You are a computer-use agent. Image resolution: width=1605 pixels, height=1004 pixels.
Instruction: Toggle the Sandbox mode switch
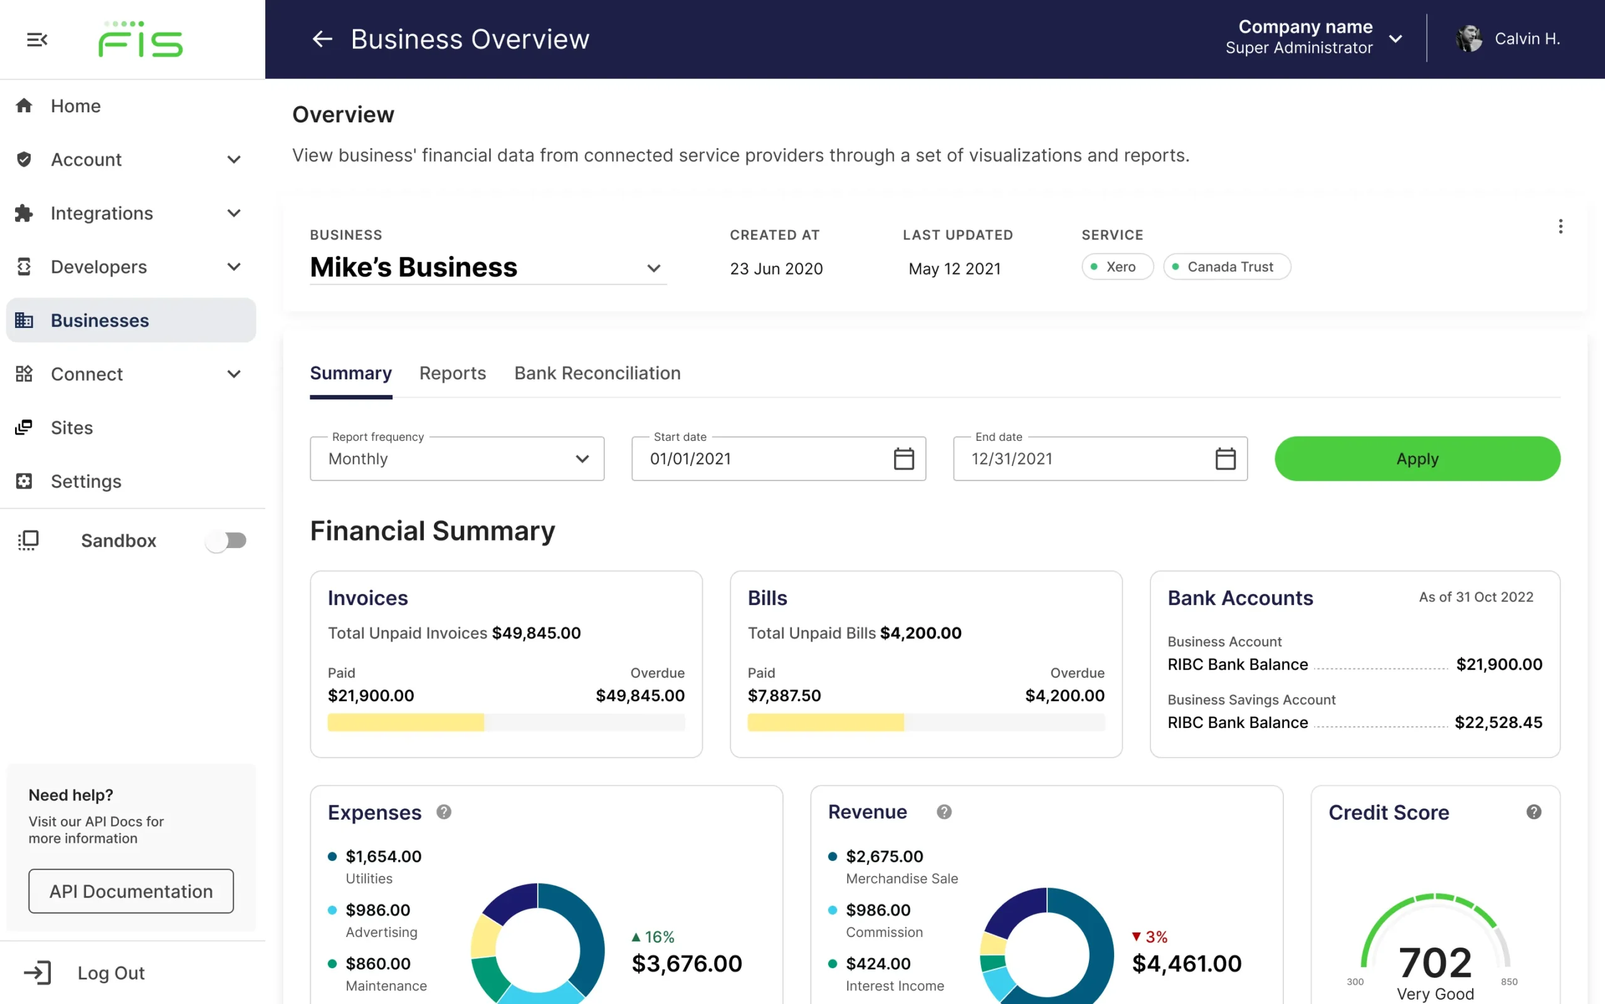pyautogui.click(x=226, y=541)
